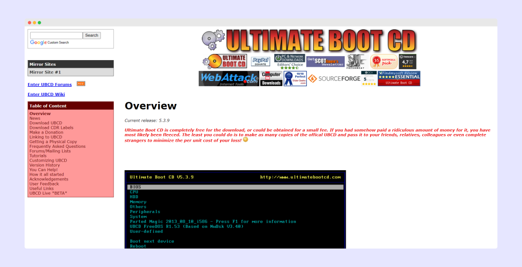Open the small Ultimate Boot CD badge
This screenshot has width=522, height=267.
point(225,61)
